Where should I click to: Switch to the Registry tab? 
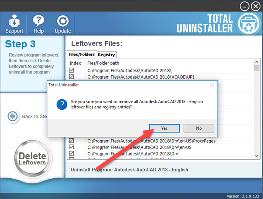107,55
